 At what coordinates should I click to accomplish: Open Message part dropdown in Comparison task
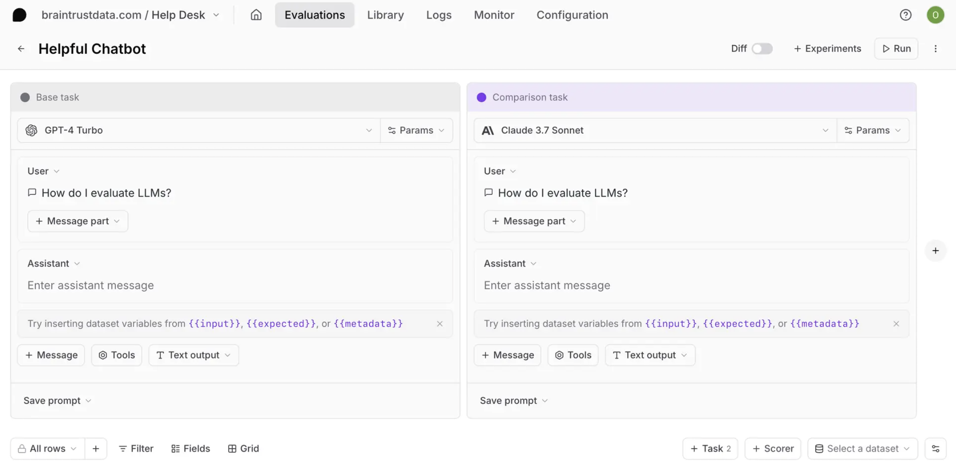[x=534, y=221]
